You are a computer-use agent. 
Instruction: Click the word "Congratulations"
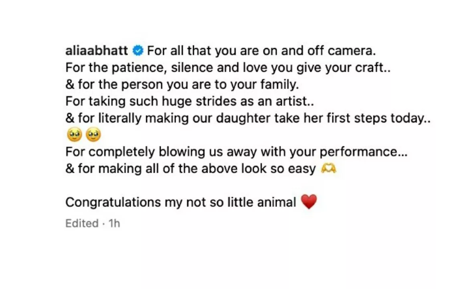pos(113,202)
